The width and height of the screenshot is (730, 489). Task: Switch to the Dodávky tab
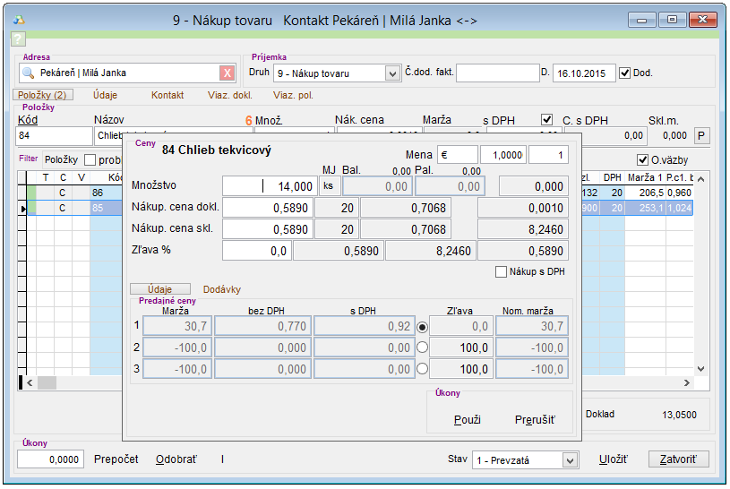pyautogui.click(x=221, y=289)
